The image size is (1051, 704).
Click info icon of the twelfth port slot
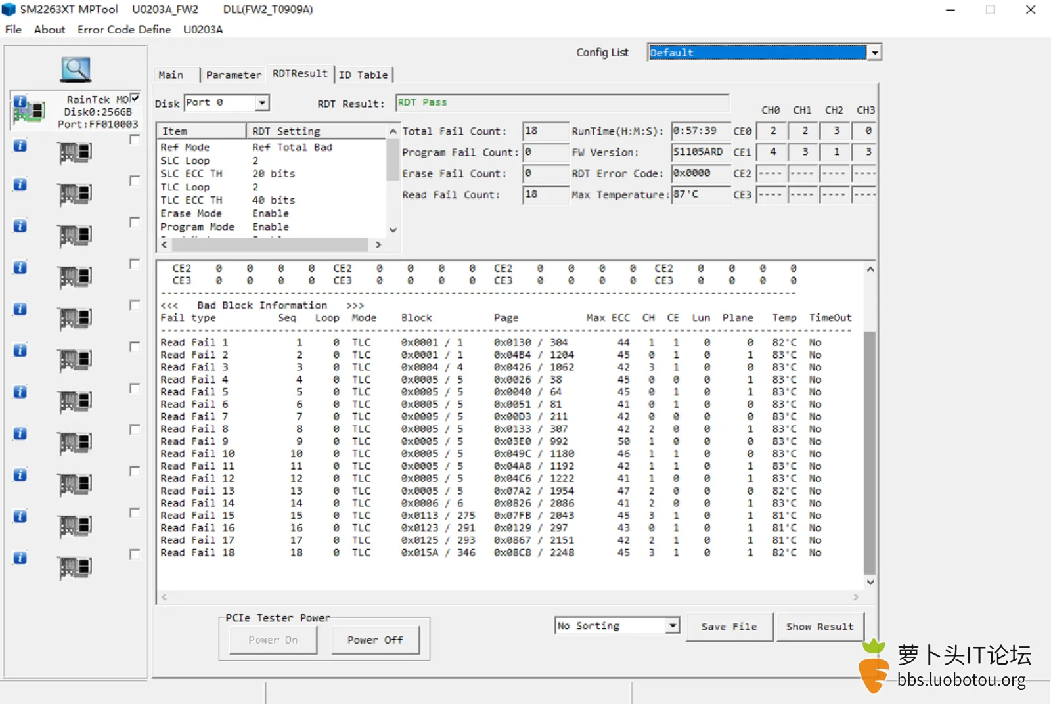[20, 558]
